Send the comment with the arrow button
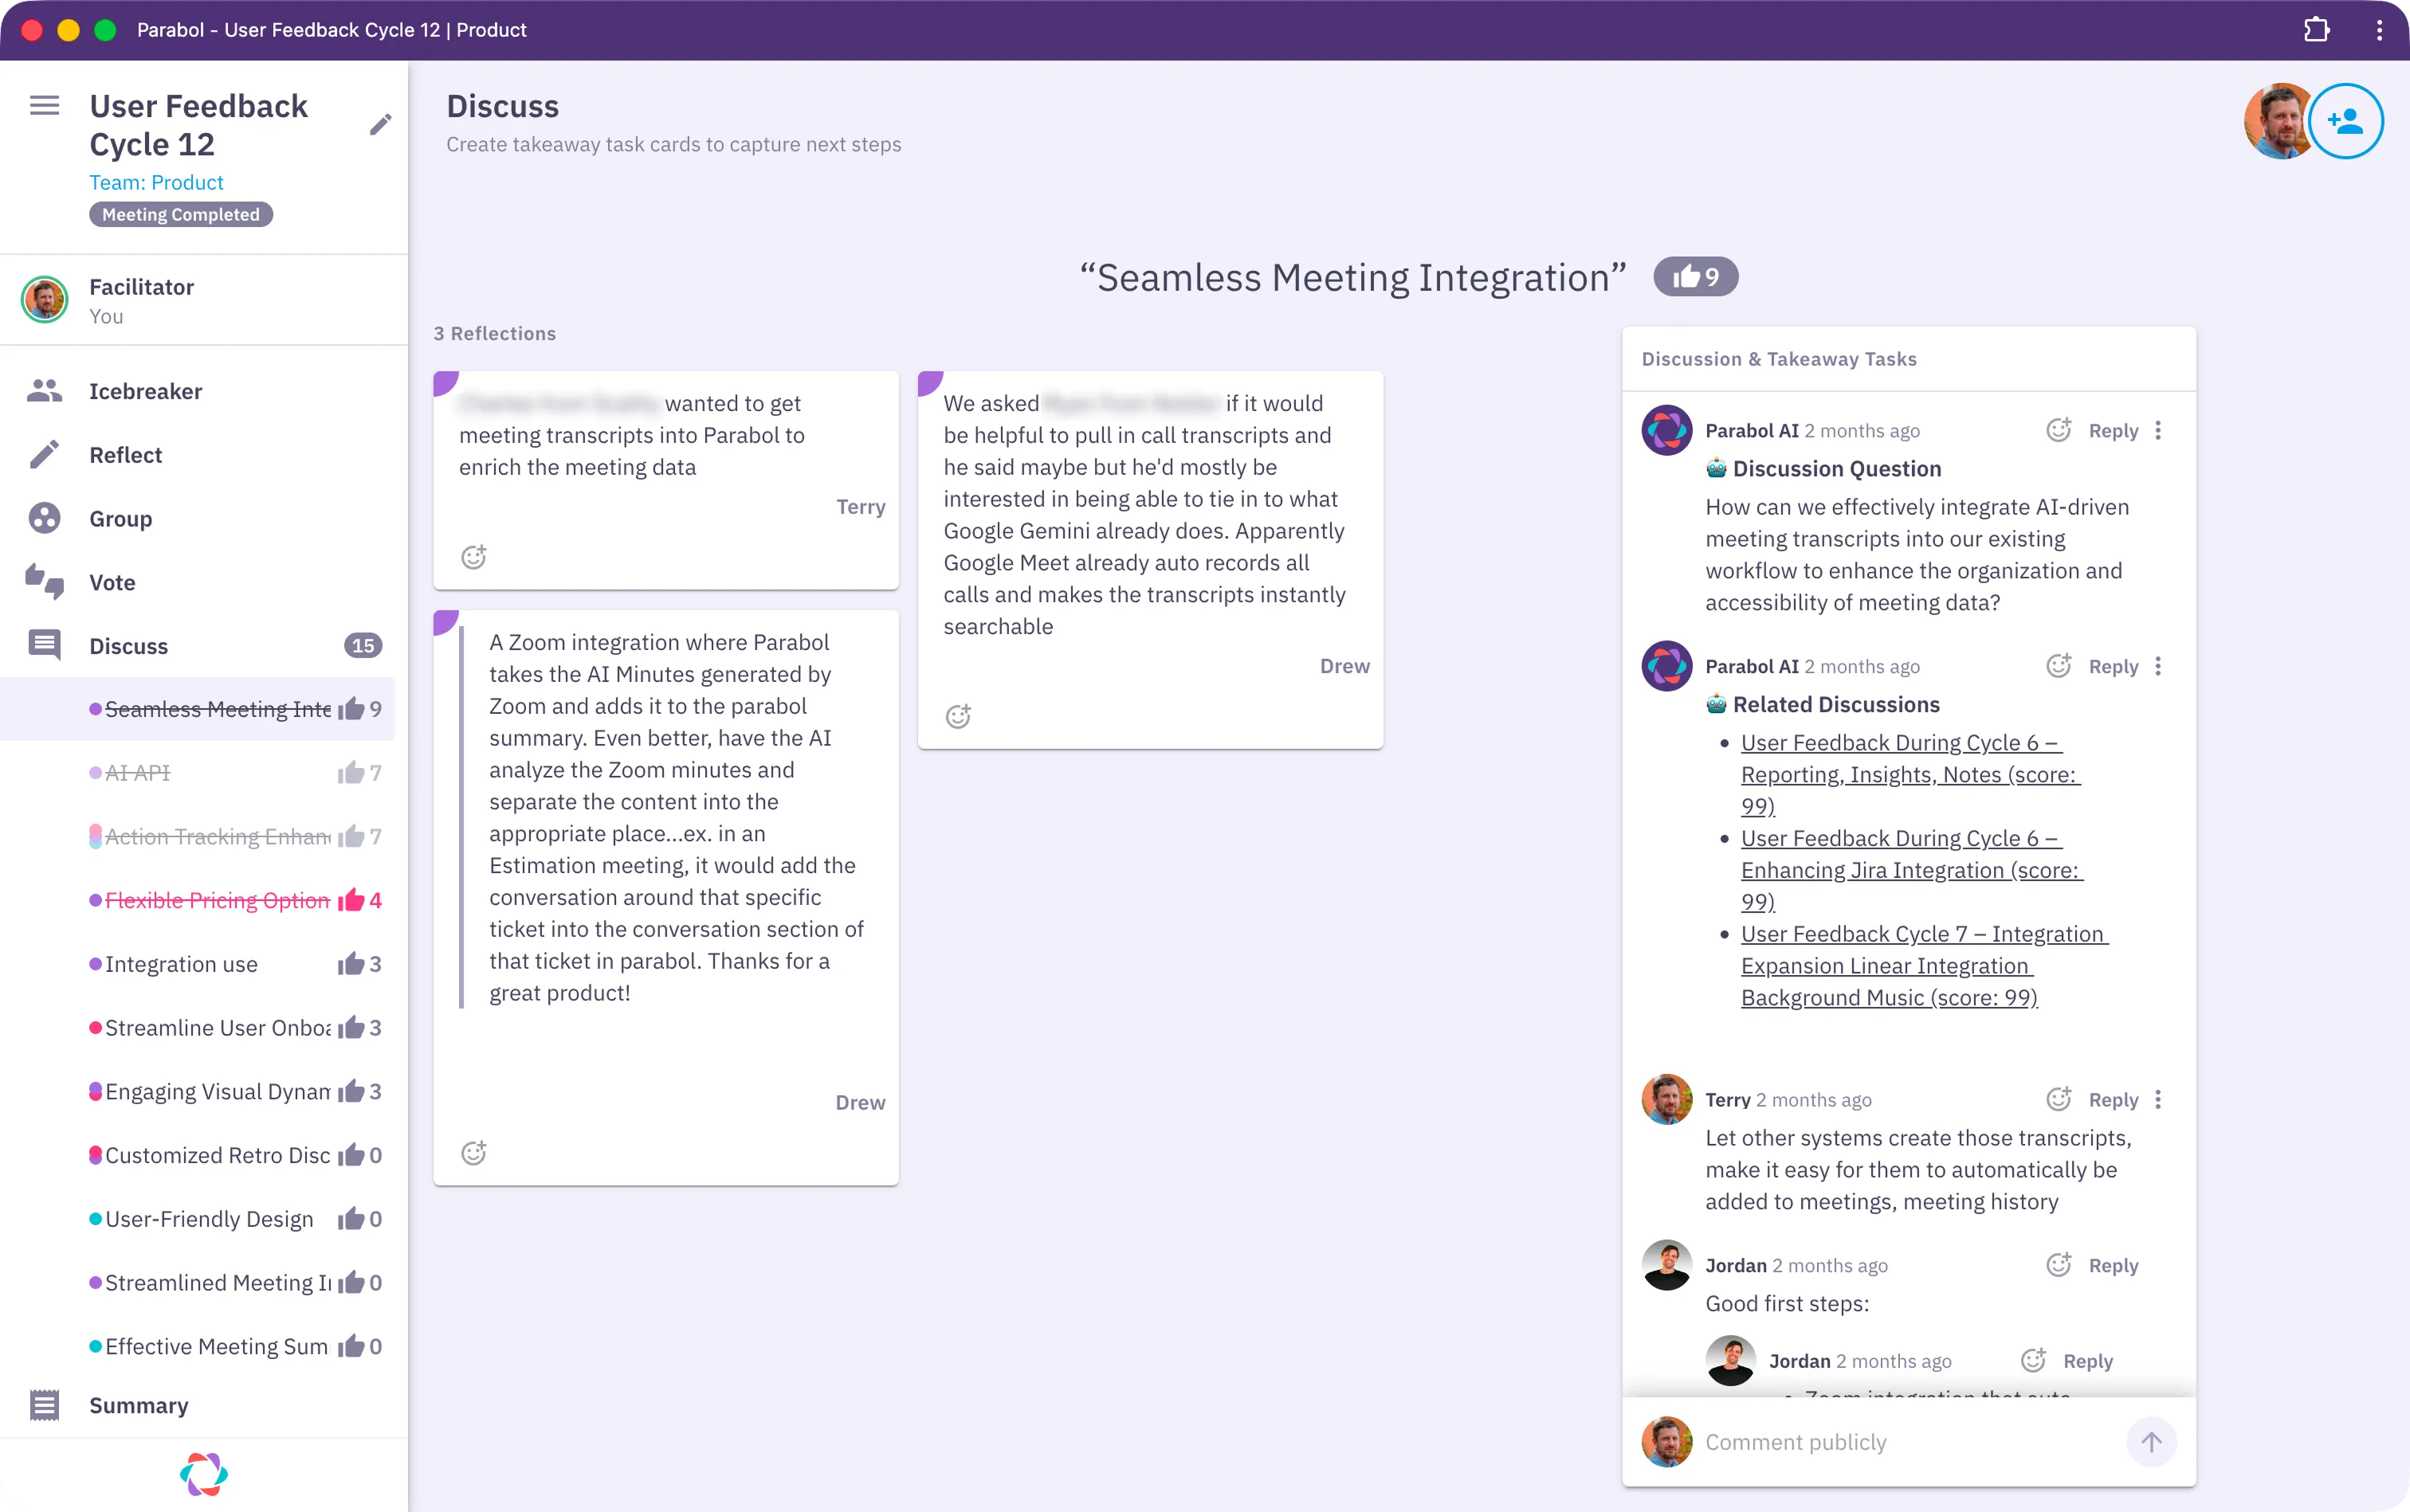Screen dimensions: 2410x1512 2151,1442
